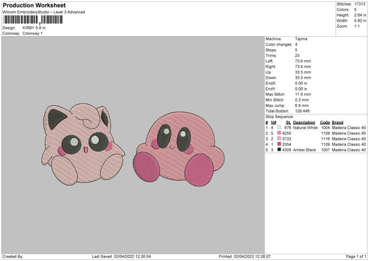
Task: Click the Natural White color swatch
Action: point(280,127)
